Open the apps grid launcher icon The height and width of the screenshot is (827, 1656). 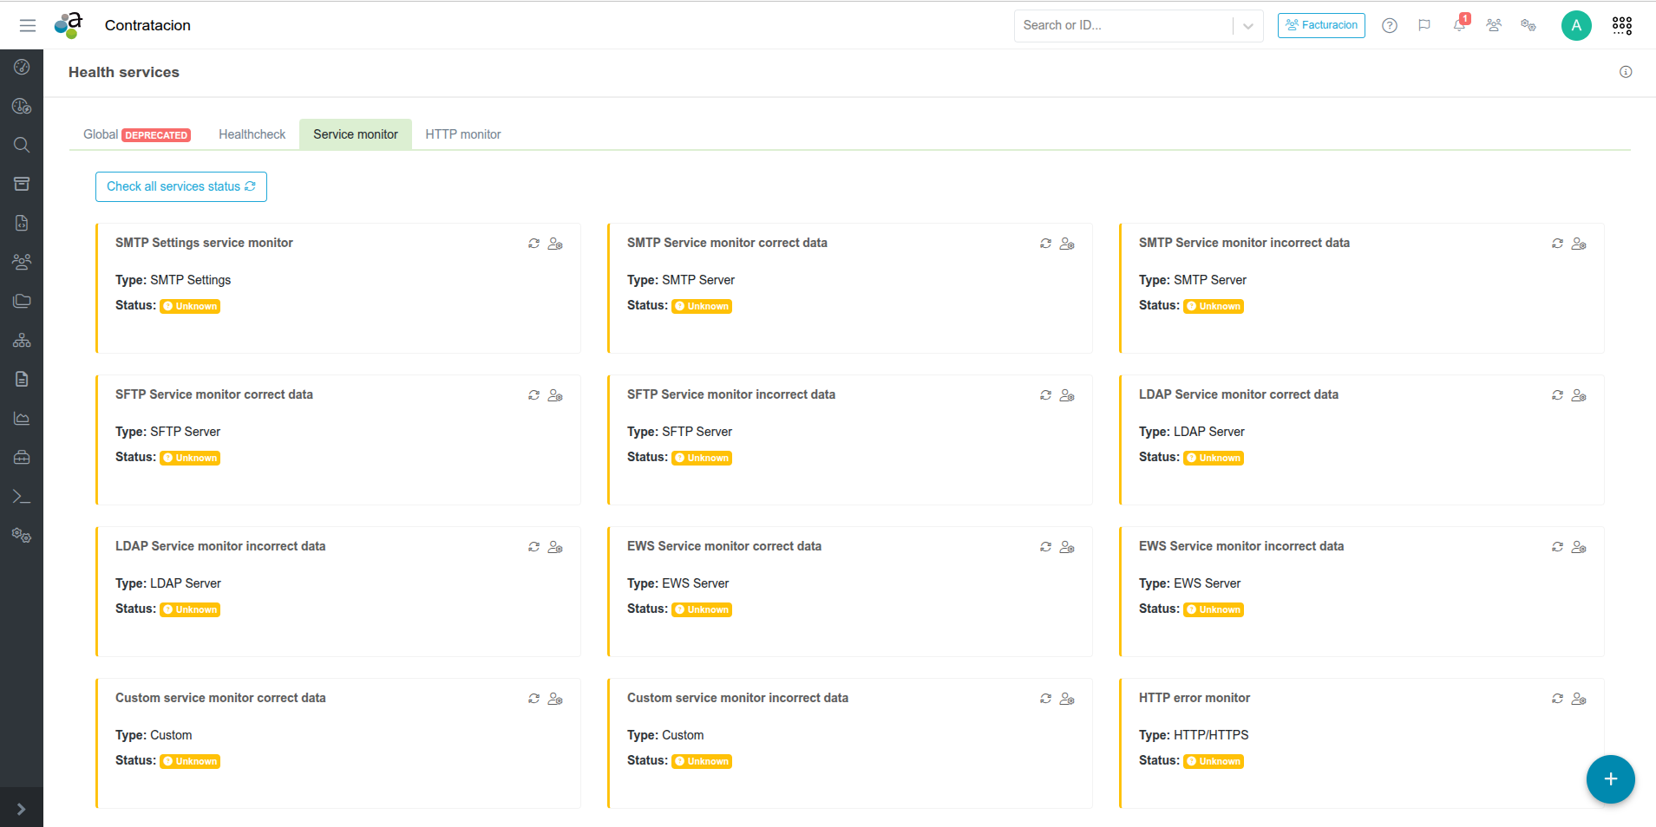1622,25
